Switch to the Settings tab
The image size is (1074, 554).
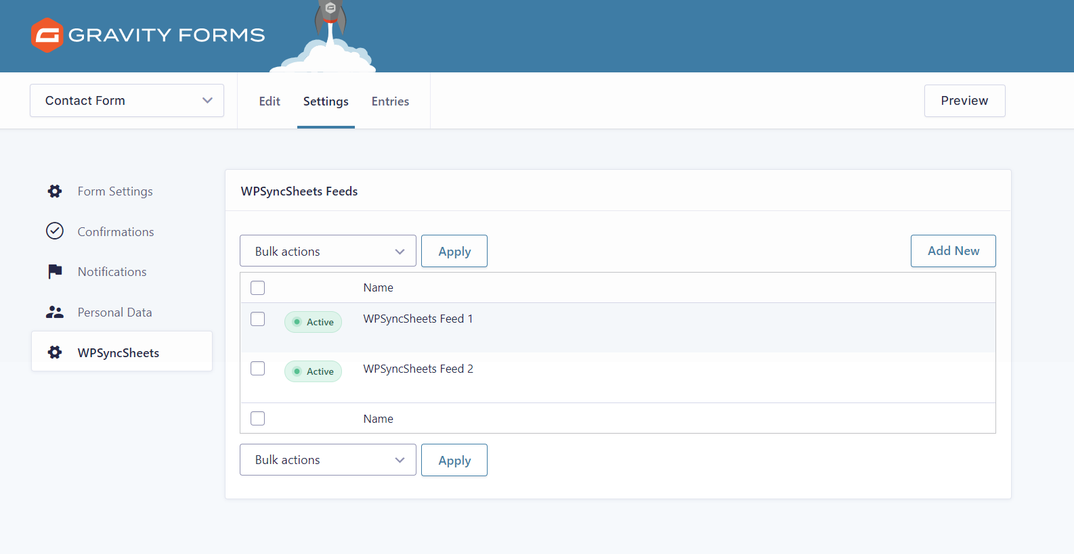coord(326,101)
